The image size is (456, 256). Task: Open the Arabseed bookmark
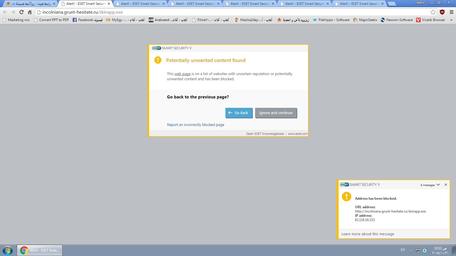tap(168, 20)
